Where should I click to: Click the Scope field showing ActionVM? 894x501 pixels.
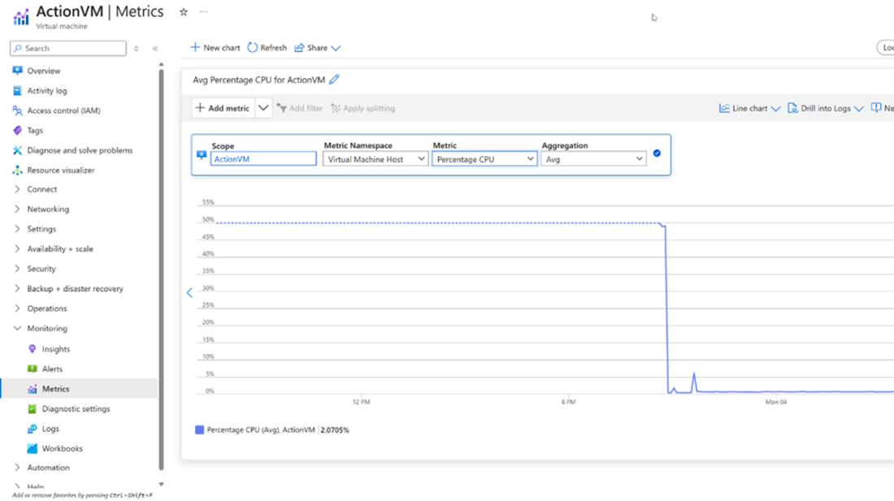[263, 159]
